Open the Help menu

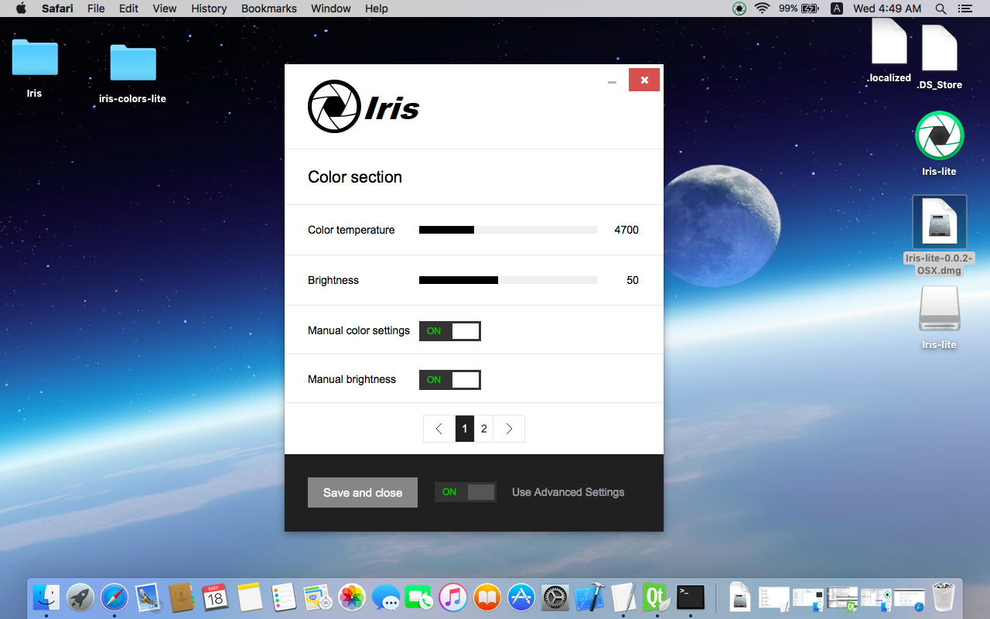[x=377, y=9]
